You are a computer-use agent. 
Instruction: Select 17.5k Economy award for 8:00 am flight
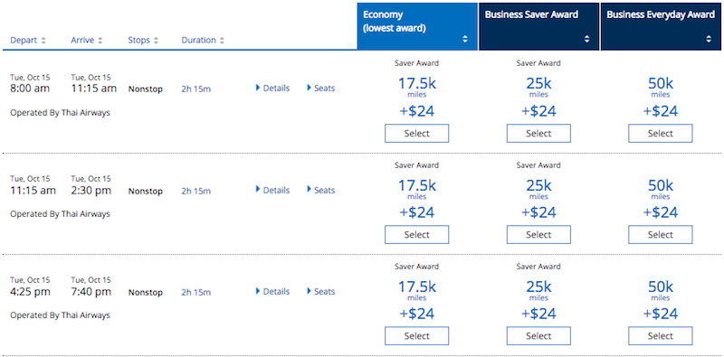tap(417, 133)
